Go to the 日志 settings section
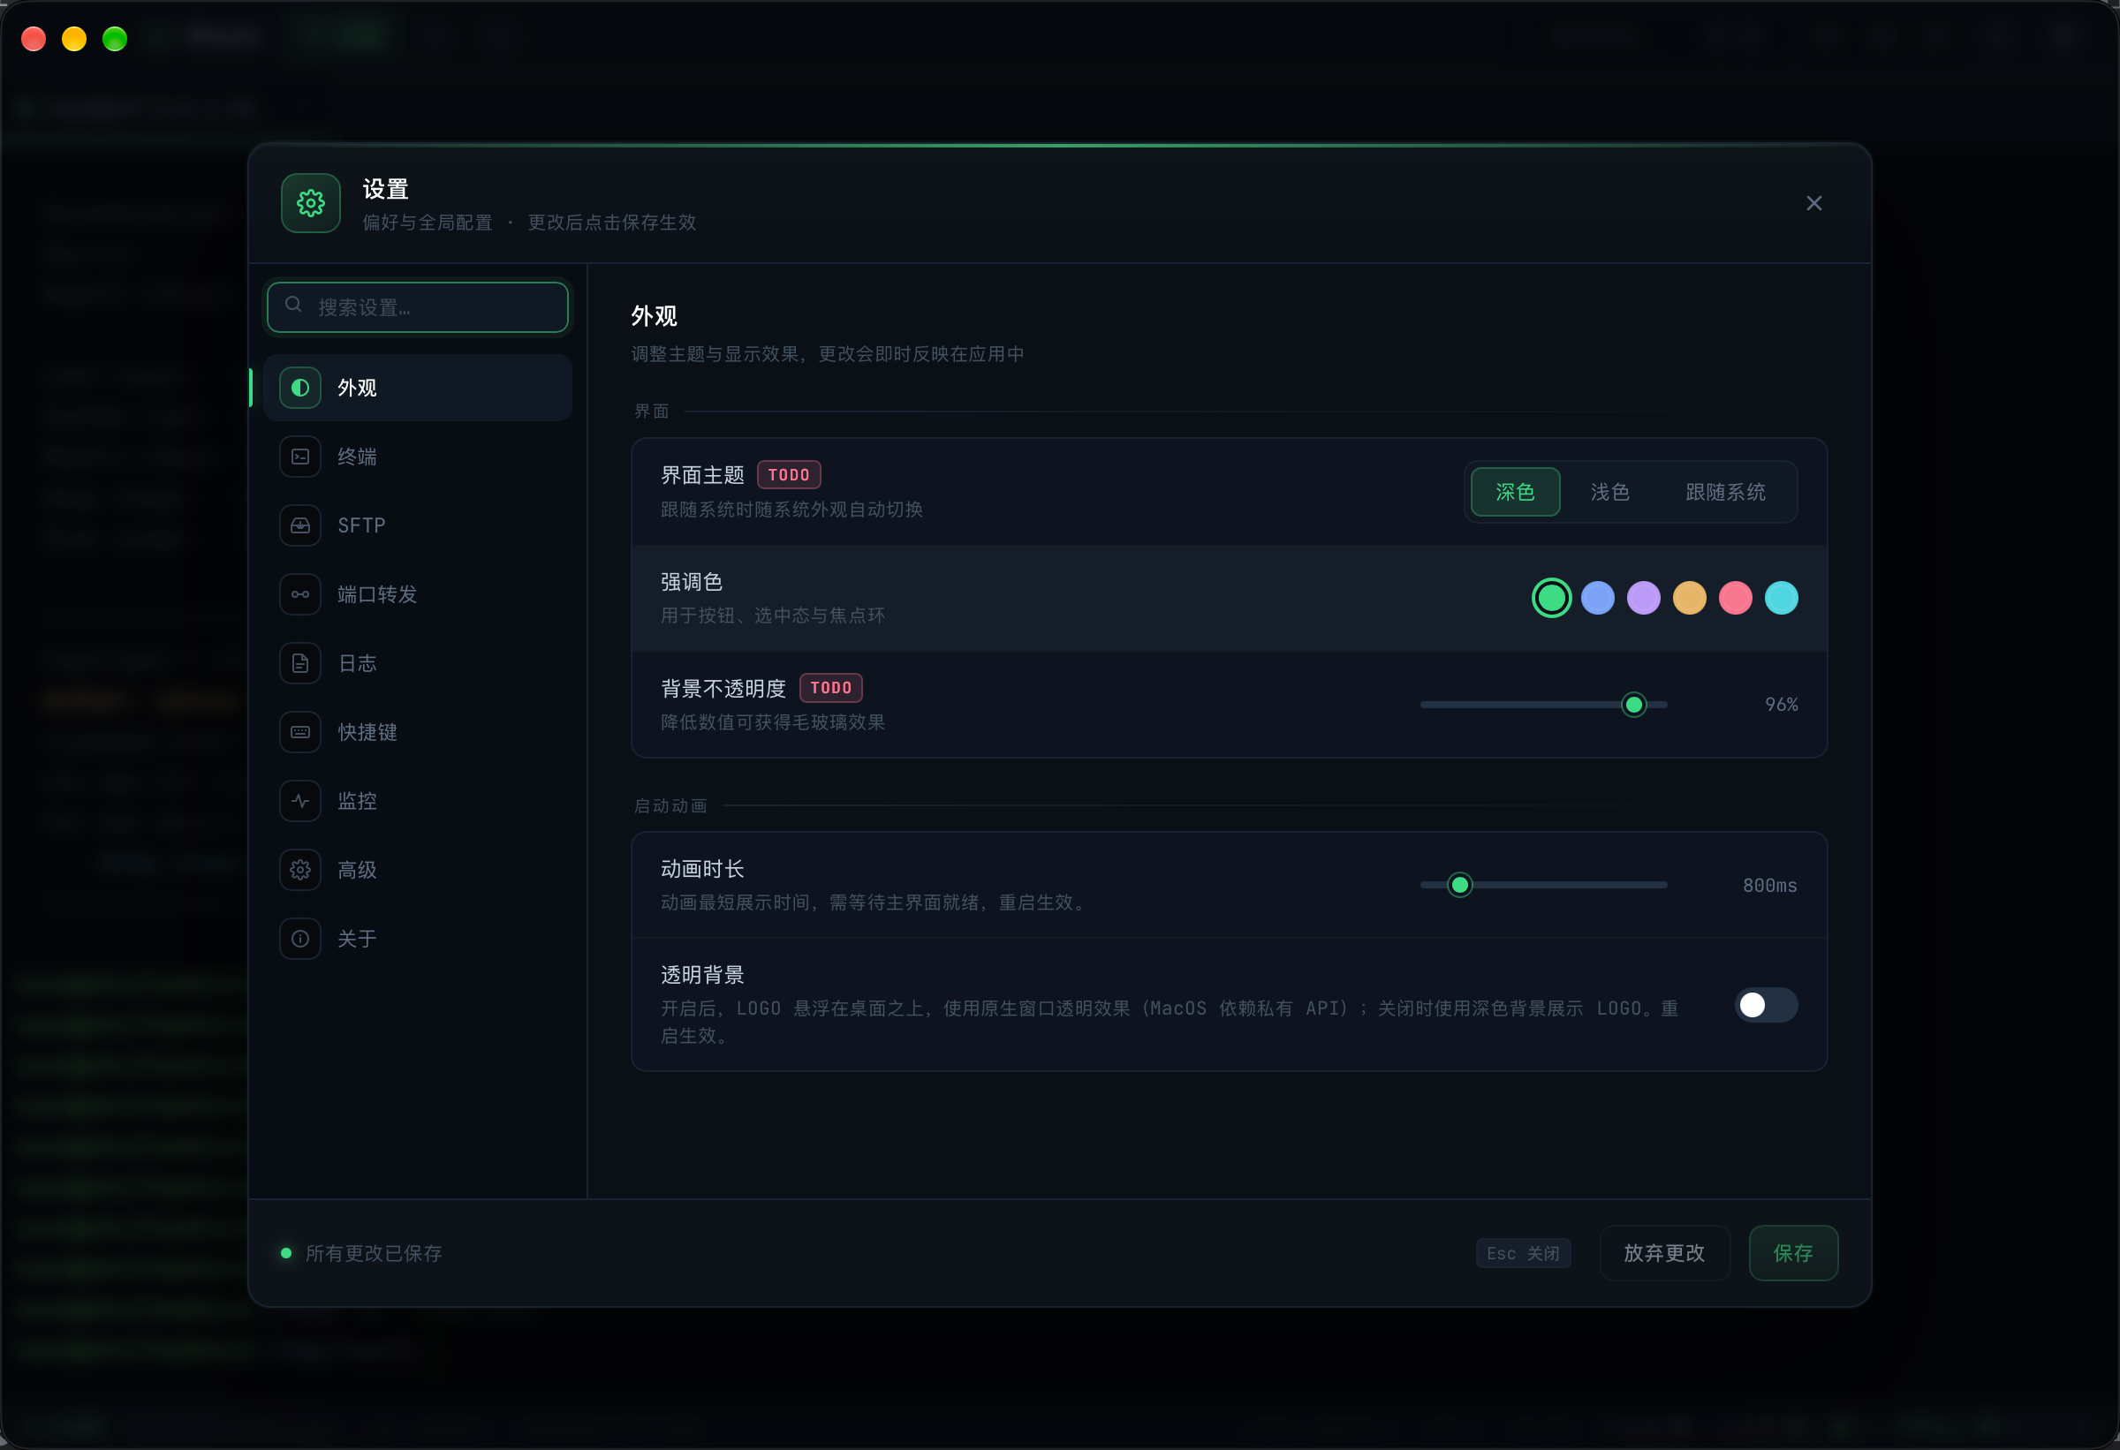Image resolution: width=2120 pixels, height=1450 pixels. [418, 663]
